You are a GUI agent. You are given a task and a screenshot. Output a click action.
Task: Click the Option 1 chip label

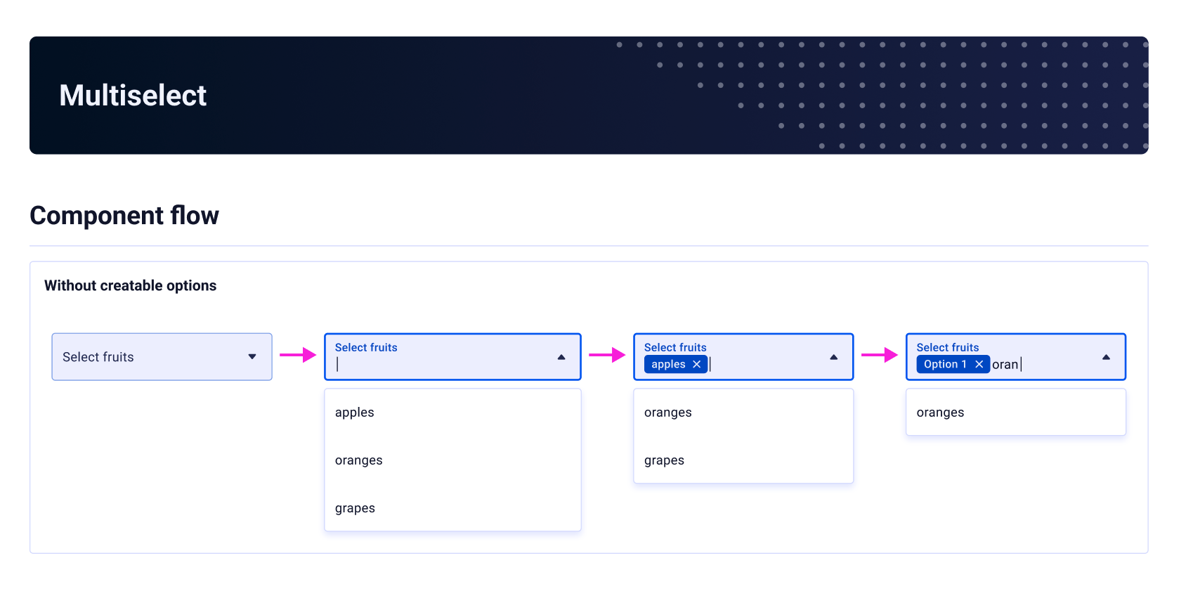(x=945, y=364)
